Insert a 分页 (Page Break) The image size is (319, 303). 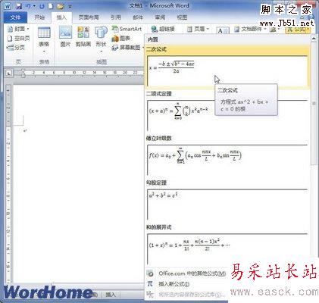coord(16,48)
